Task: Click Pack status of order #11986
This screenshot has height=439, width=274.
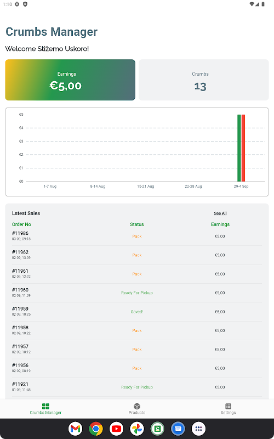Action: 137,237
